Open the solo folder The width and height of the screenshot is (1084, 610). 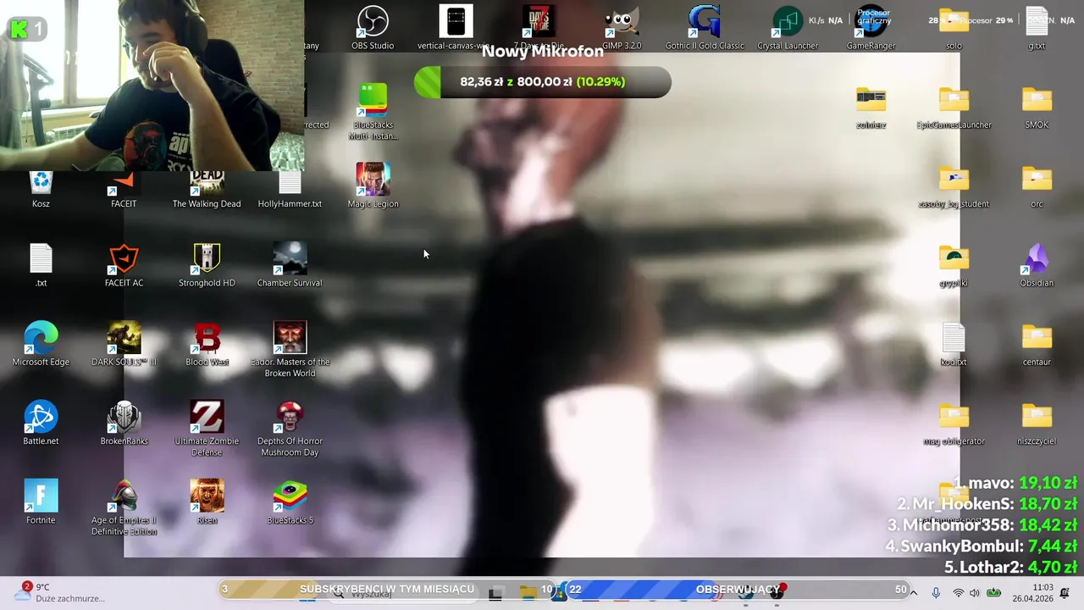pos(954,28)
